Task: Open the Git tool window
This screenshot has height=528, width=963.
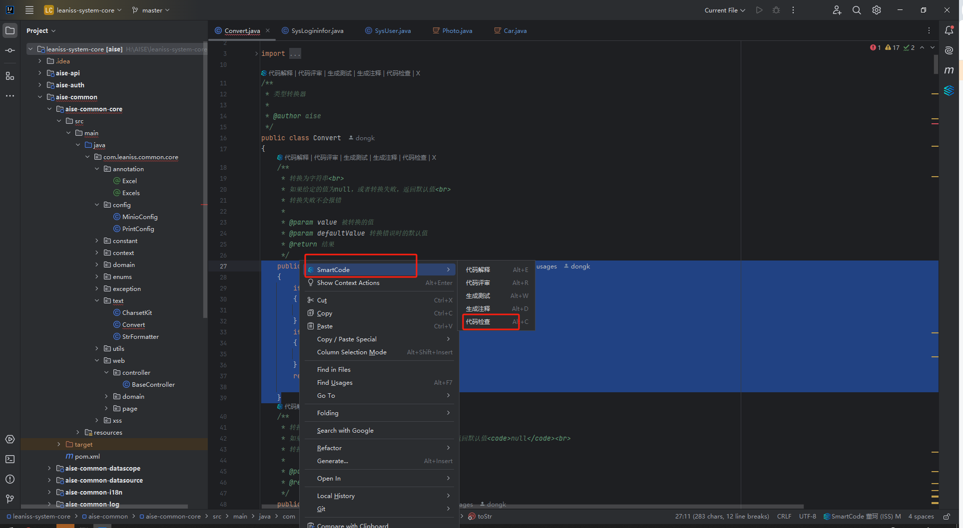Action: coord(10,499)
